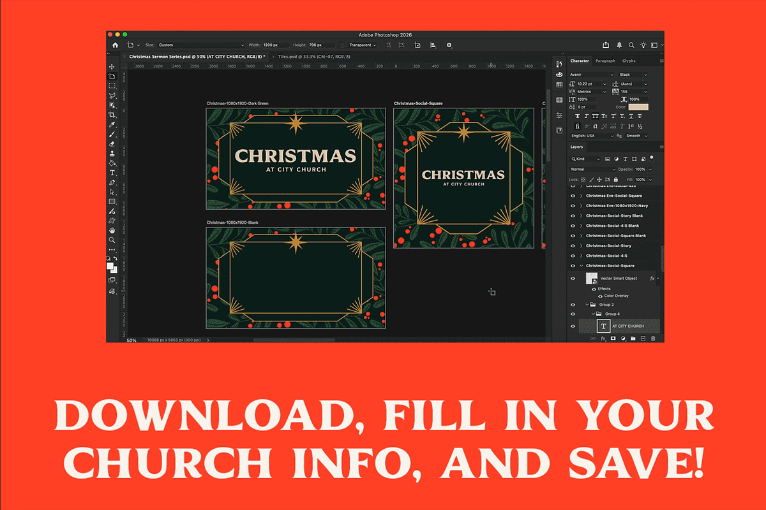Open the Avenir font family dropdown

[x=592, y=75]
